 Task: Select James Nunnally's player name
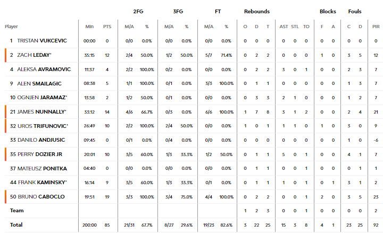coord(41,112)
